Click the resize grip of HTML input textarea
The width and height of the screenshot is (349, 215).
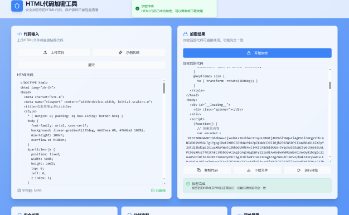click(x=164, y=183)
